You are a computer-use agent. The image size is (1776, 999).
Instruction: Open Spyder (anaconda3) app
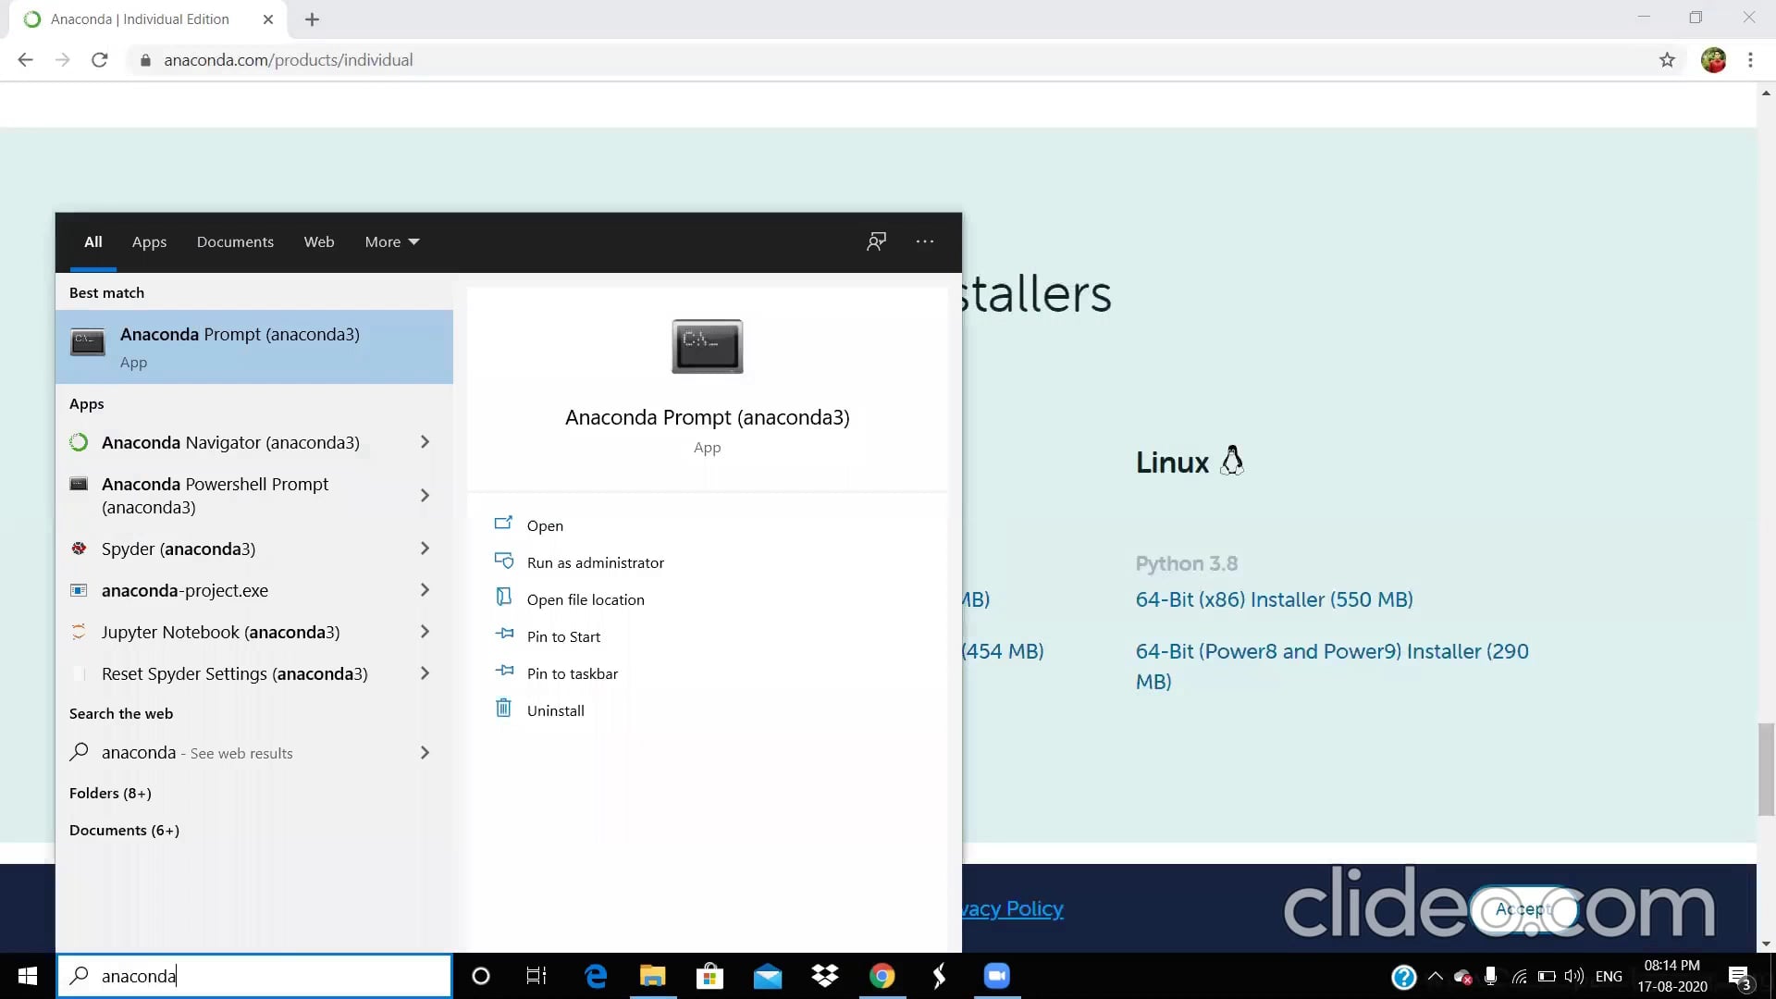coord(178,549)
